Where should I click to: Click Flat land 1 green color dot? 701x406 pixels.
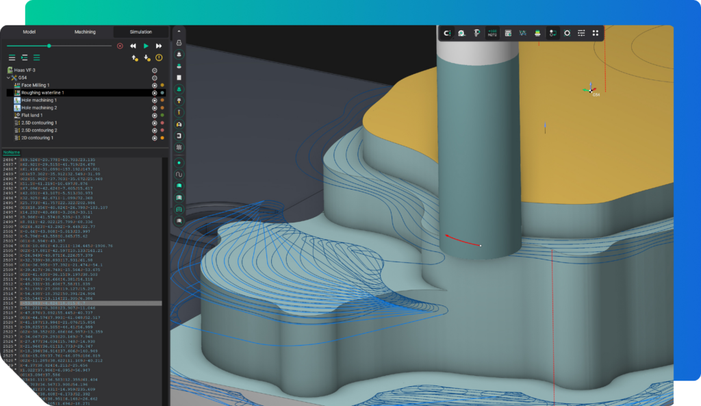point(162,115)
